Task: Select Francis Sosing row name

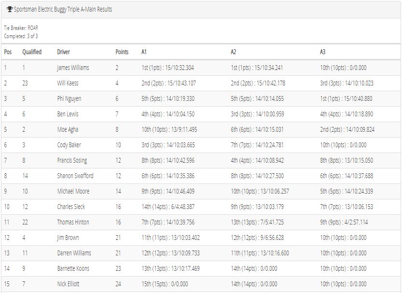Action: point(72,160)
